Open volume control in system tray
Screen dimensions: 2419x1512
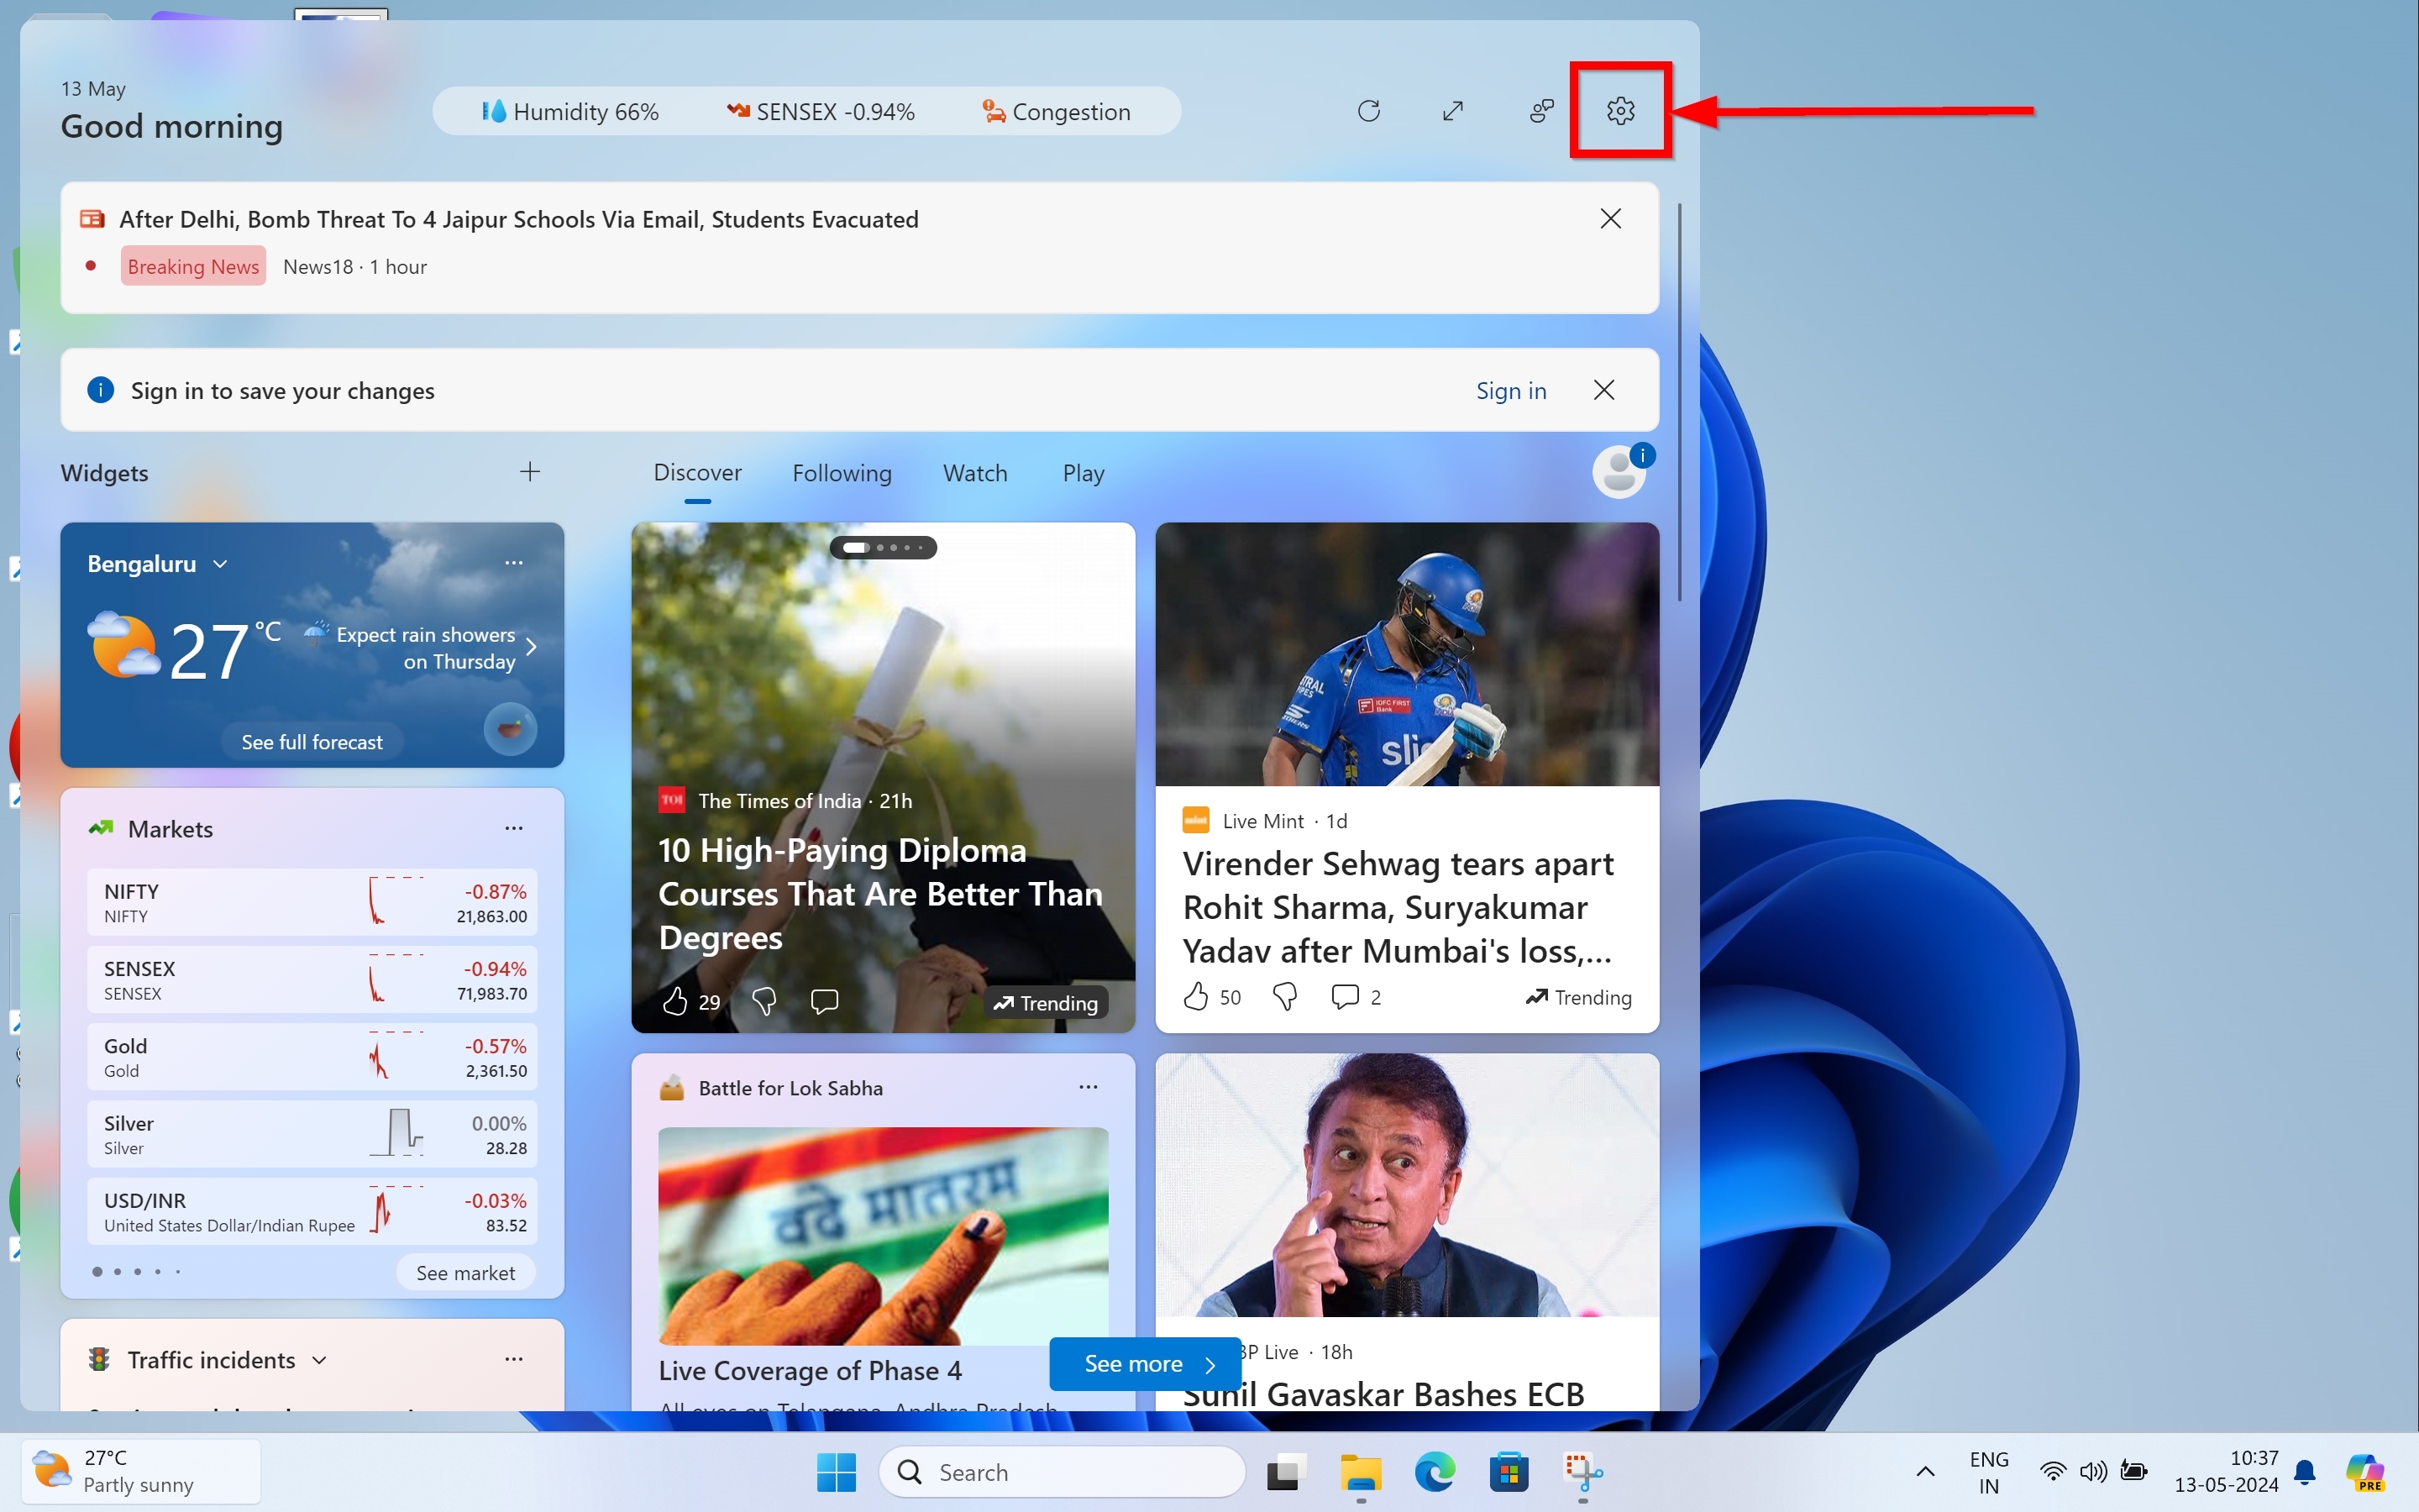click(x=2092, y=1472)
